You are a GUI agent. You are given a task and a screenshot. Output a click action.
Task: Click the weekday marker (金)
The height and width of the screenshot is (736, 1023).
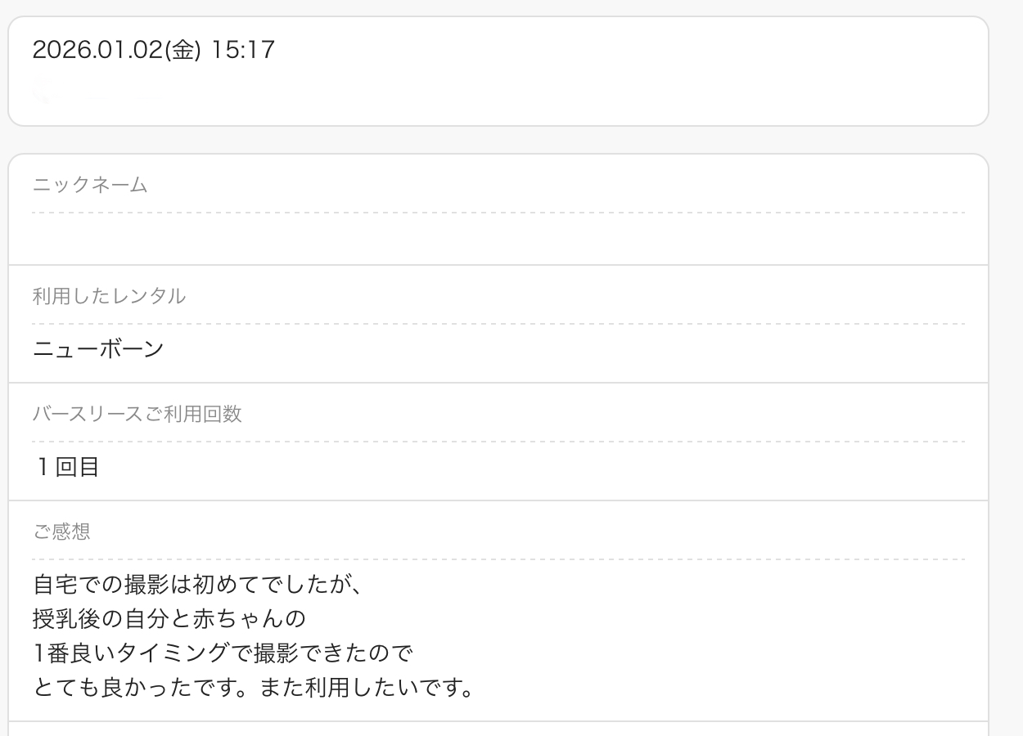183,50
